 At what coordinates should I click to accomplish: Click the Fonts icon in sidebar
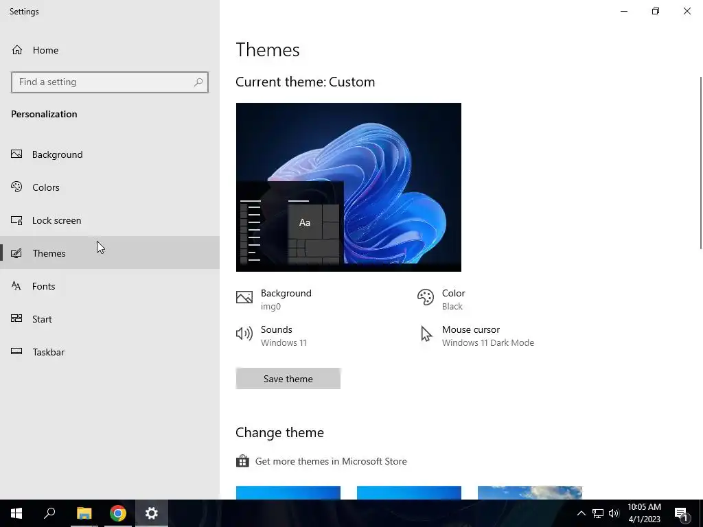(x=16, y=285)
